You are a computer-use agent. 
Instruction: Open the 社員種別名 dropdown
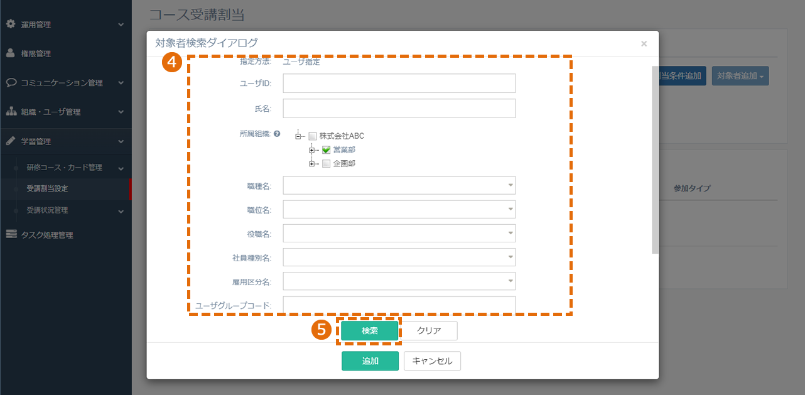(x=399, y=257)
